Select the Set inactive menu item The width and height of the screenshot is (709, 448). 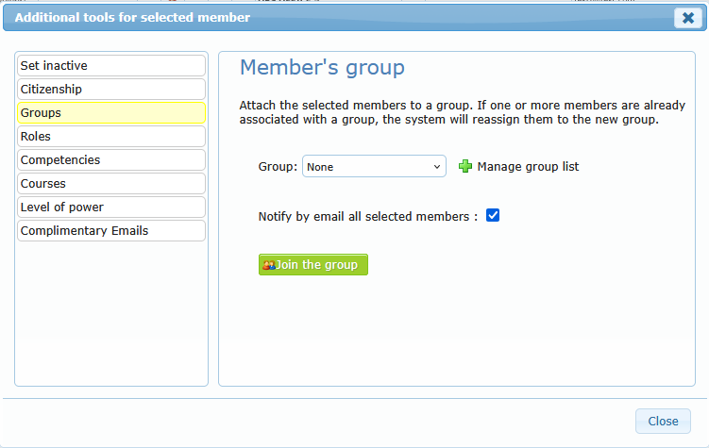point(111,66)
